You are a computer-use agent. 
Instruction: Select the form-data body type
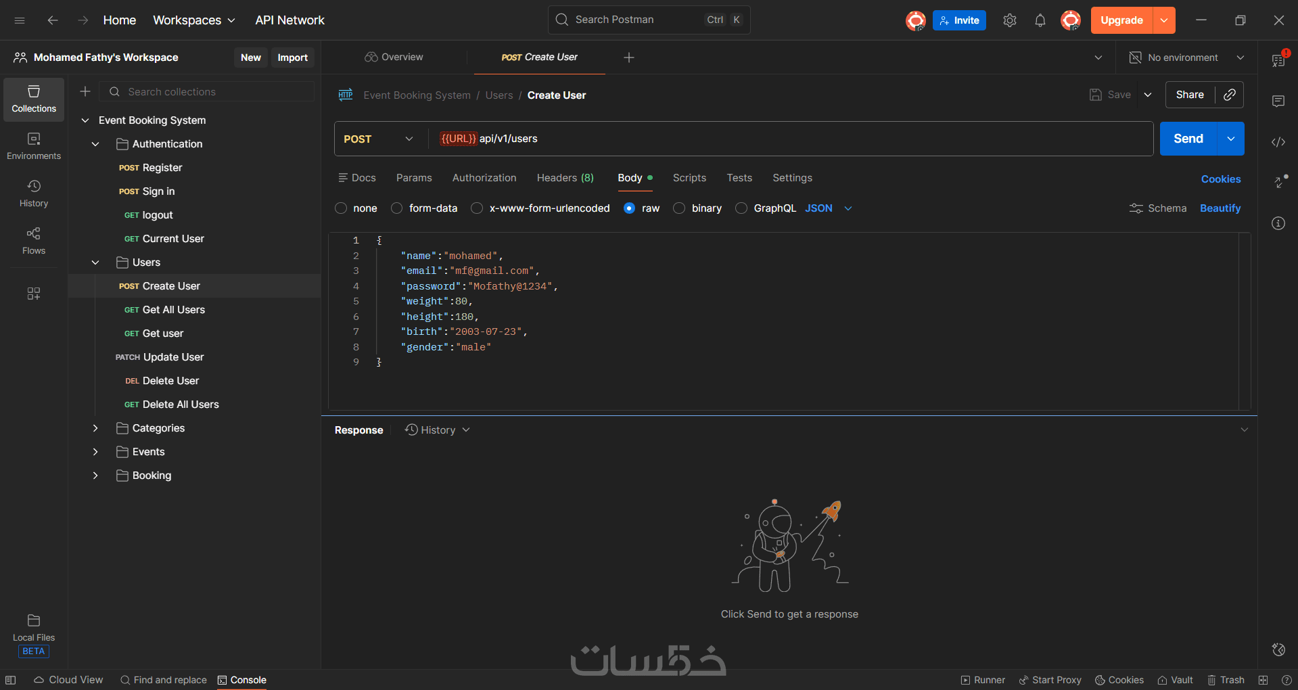point(397,208)
